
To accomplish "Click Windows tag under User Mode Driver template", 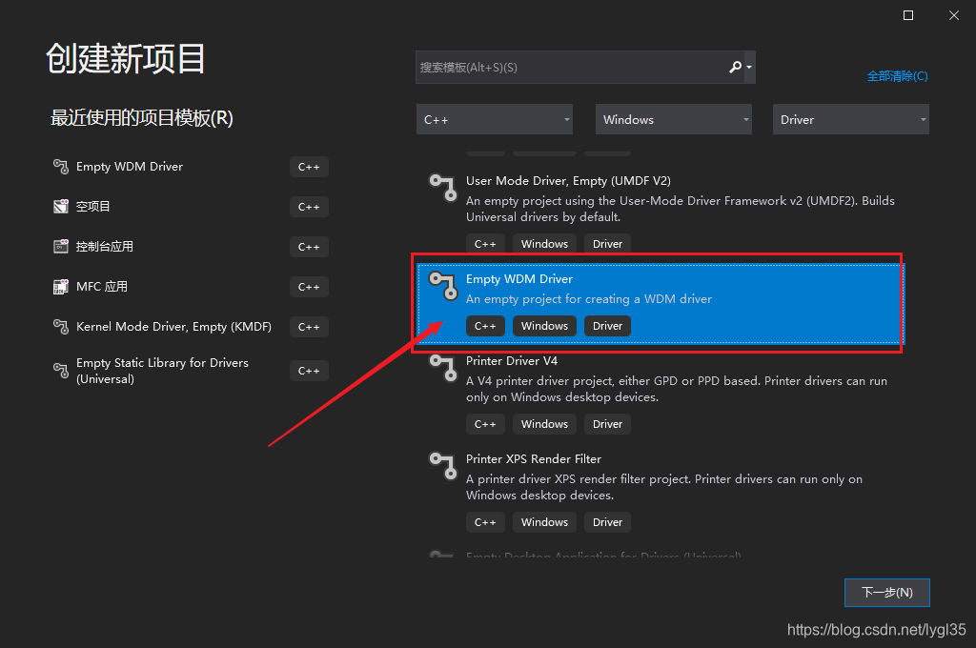I will coord(544,244).
